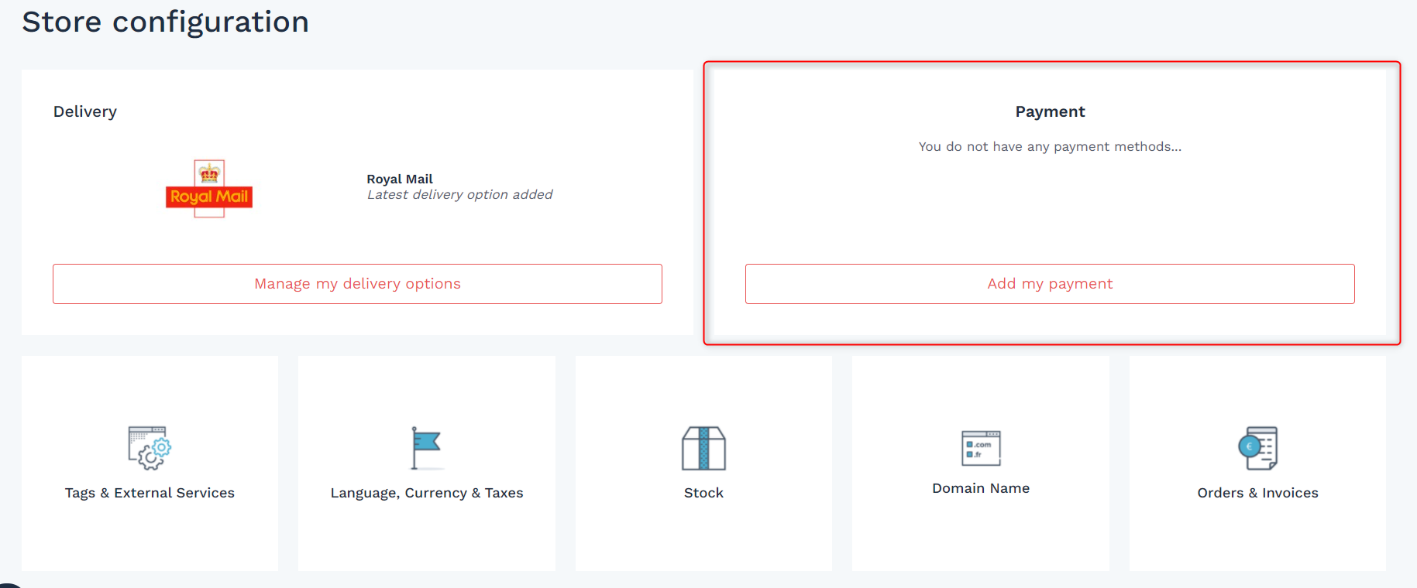Image resolution: width=1417 pixels, height=588 pixels.
Task: Click the Royal Mail logo
Action: coord(209,189)
